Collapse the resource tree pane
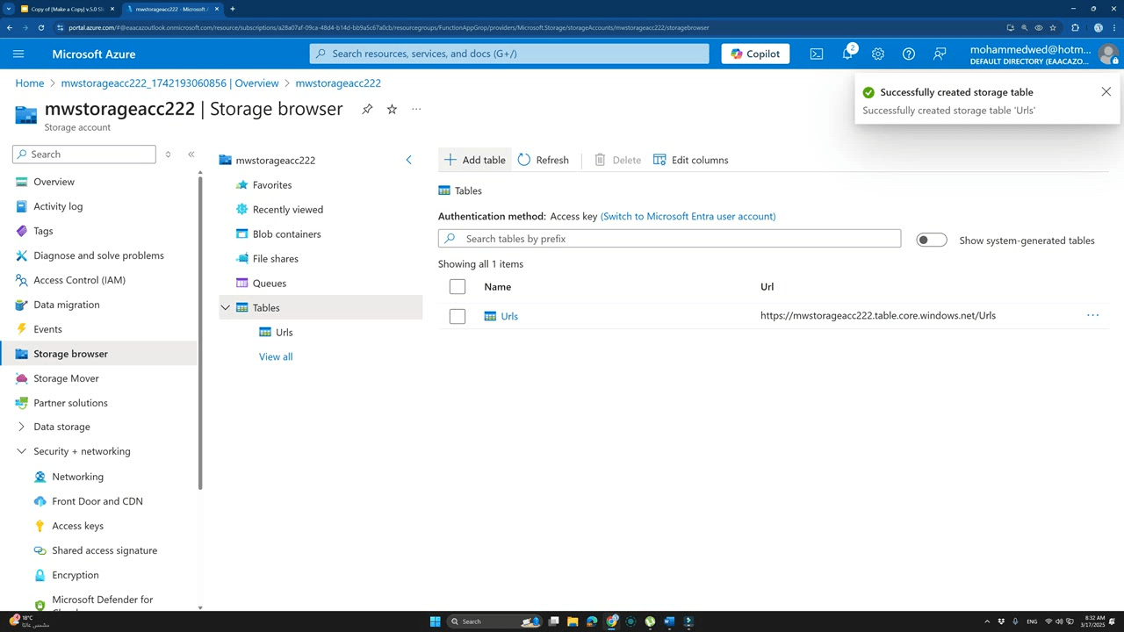This screenshot has width=1124, height=632. point(408,160)
